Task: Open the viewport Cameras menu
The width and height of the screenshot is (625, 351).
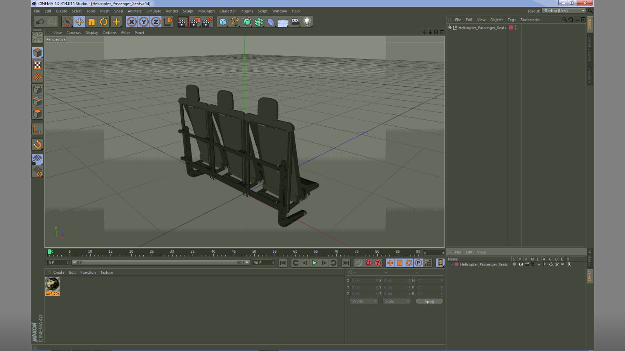Action: [x=73, y=33]
